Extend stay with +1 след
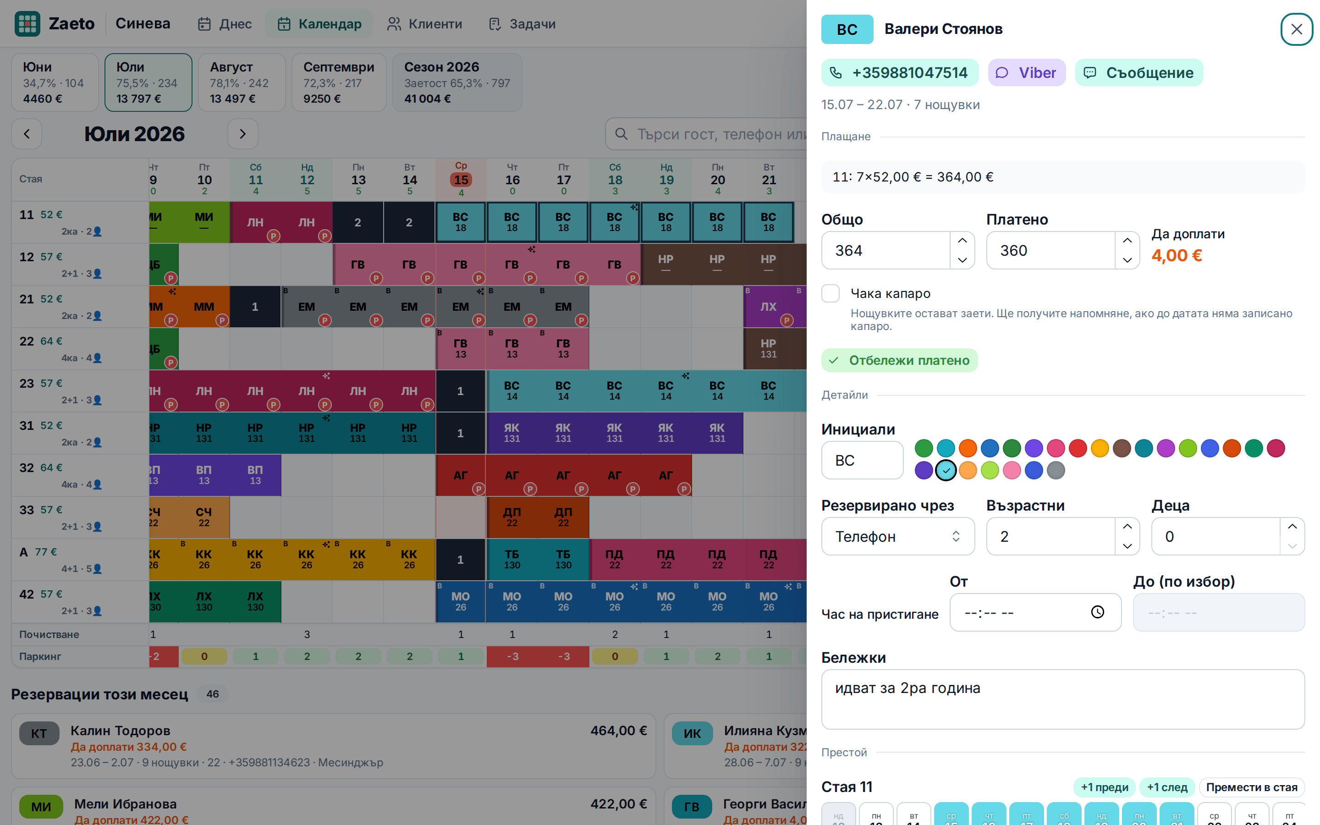Image resolution: width=1320 pixels, height=825 pixels. [1167, 787]
